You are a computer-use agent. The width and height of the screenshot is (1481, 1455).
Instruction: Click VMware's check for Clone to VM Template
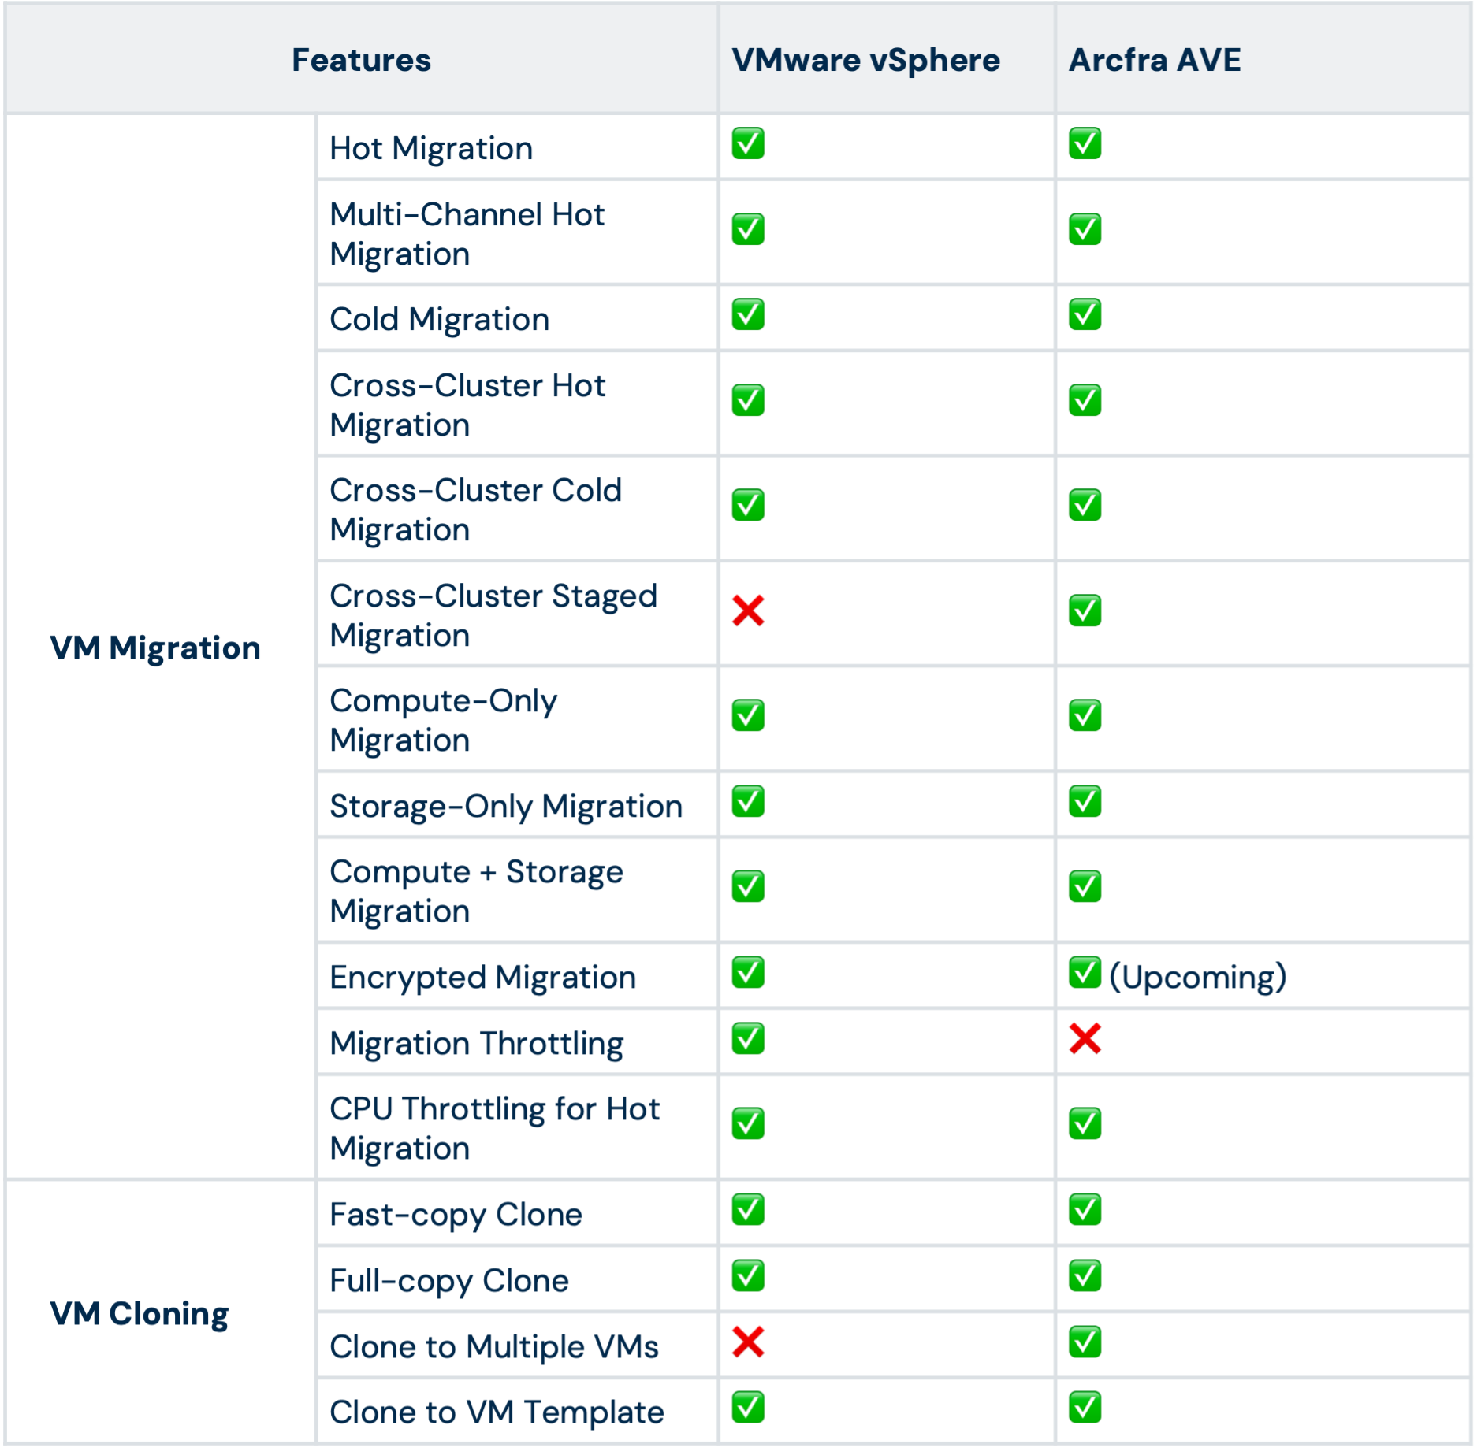pyautogui.click(x=748, y=1407)
